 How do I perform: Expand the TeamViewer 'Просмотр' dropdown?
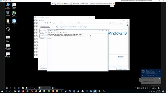click(75, 4)
